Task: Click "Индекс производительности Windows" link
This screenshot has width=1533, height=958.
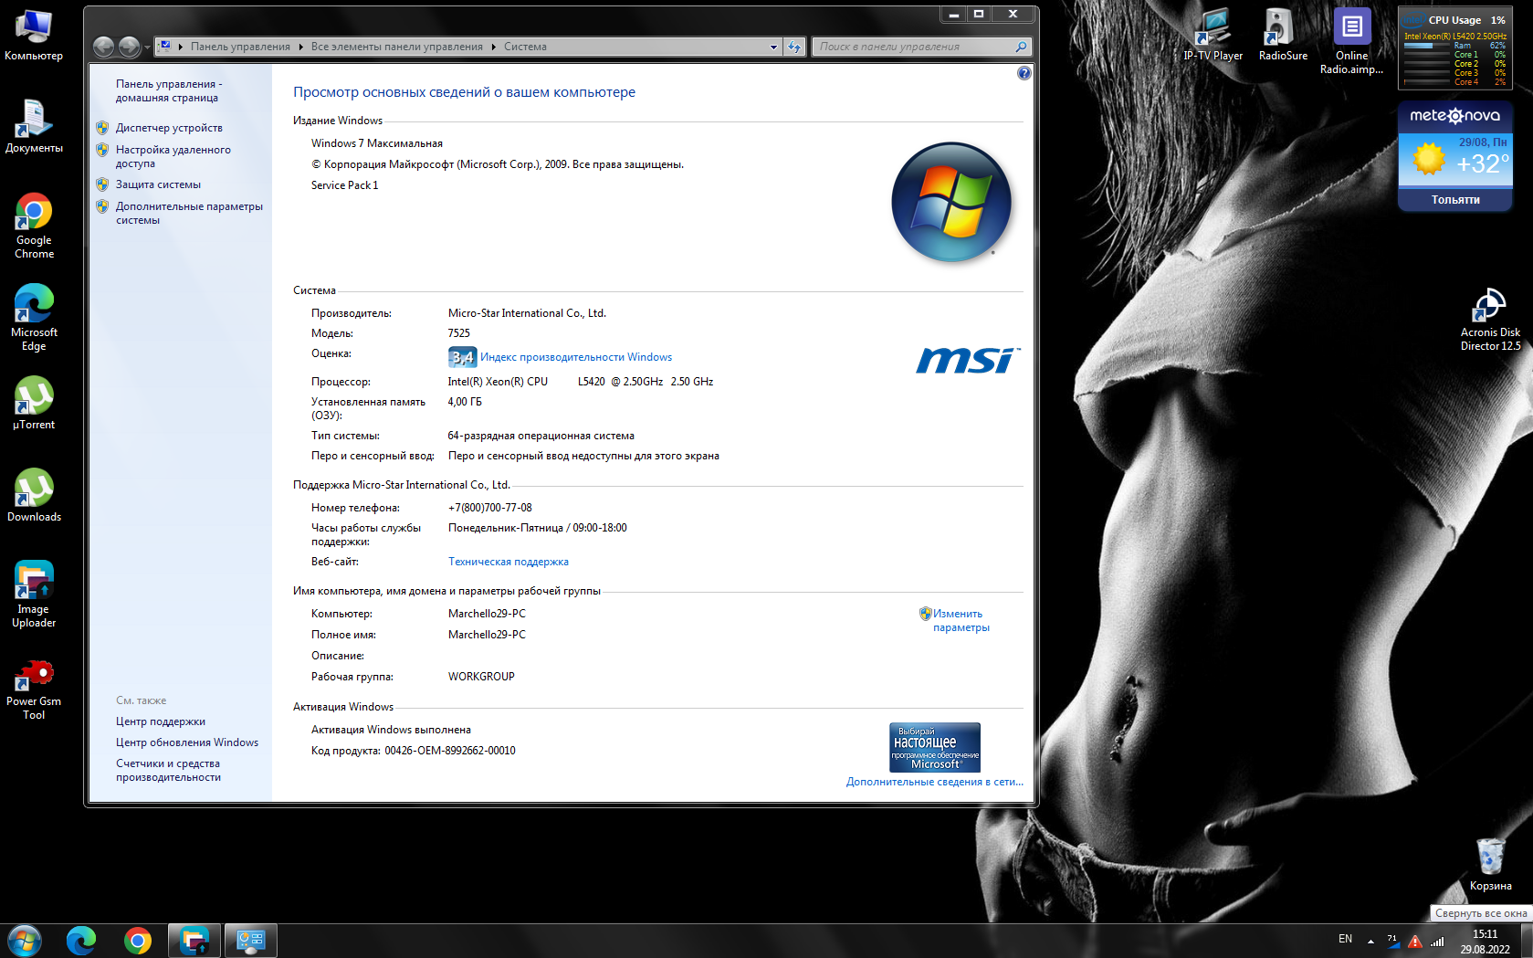Action: (x=575, y=357)
